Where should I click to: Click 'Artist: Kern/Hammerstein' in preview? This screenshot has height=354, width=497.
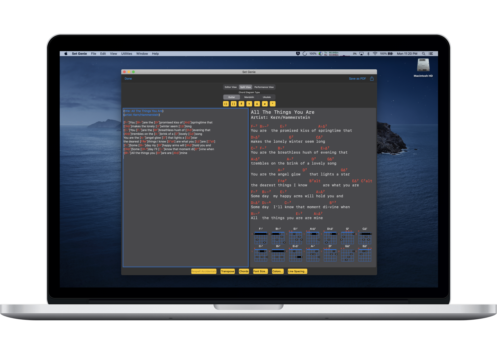pyautogui.click(x=280, y=117)
